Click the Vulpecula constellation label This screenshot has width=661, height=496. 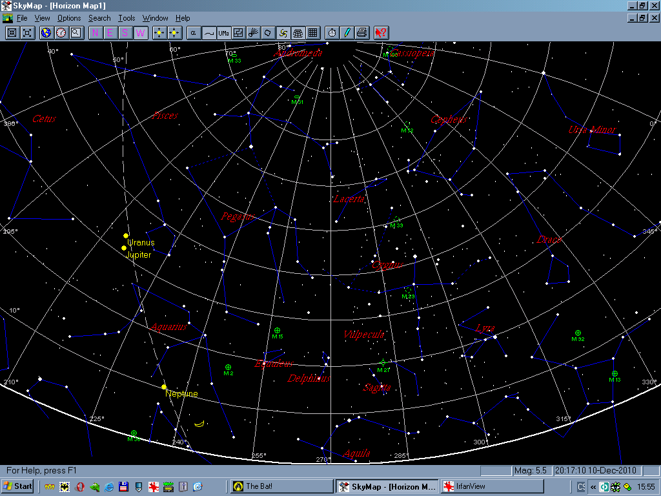364,335
